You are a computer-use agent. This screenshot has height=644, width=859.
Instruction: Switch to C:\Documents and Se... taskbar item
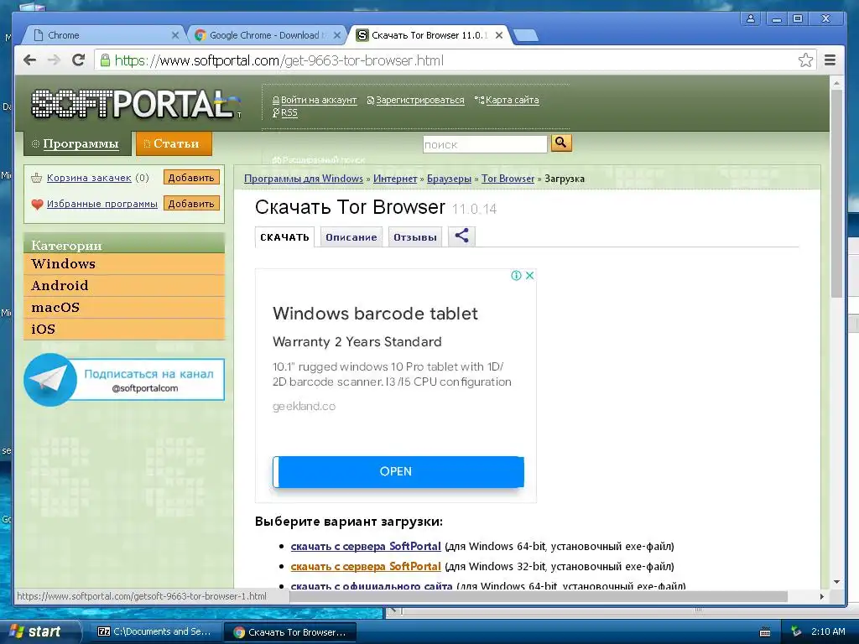coord(155,631)
